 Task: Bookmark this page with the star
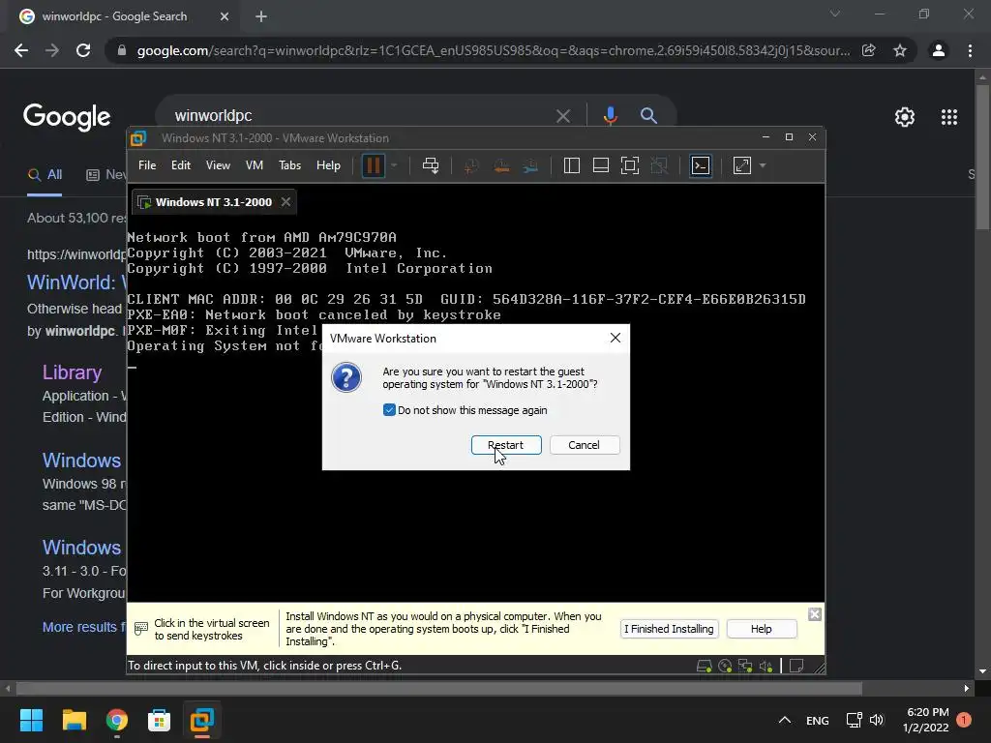pos(900,50)
